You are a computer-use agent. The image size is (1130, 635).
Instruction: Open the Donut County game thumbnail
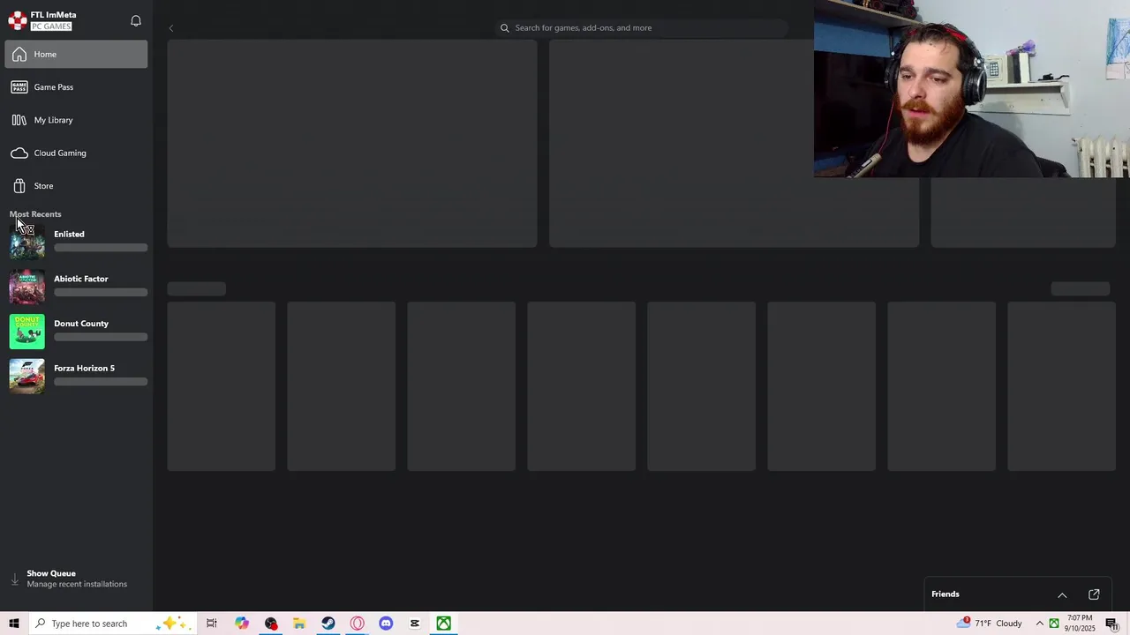(27, 332)
